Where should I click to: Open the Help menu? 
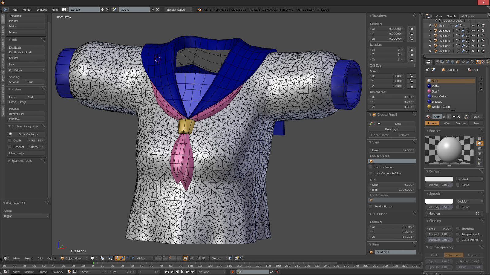click(55, 9)
